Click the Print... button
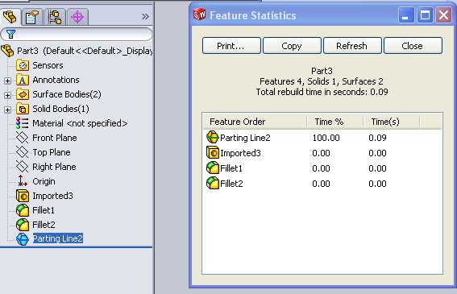457x294 pixels. coord(231,46)
